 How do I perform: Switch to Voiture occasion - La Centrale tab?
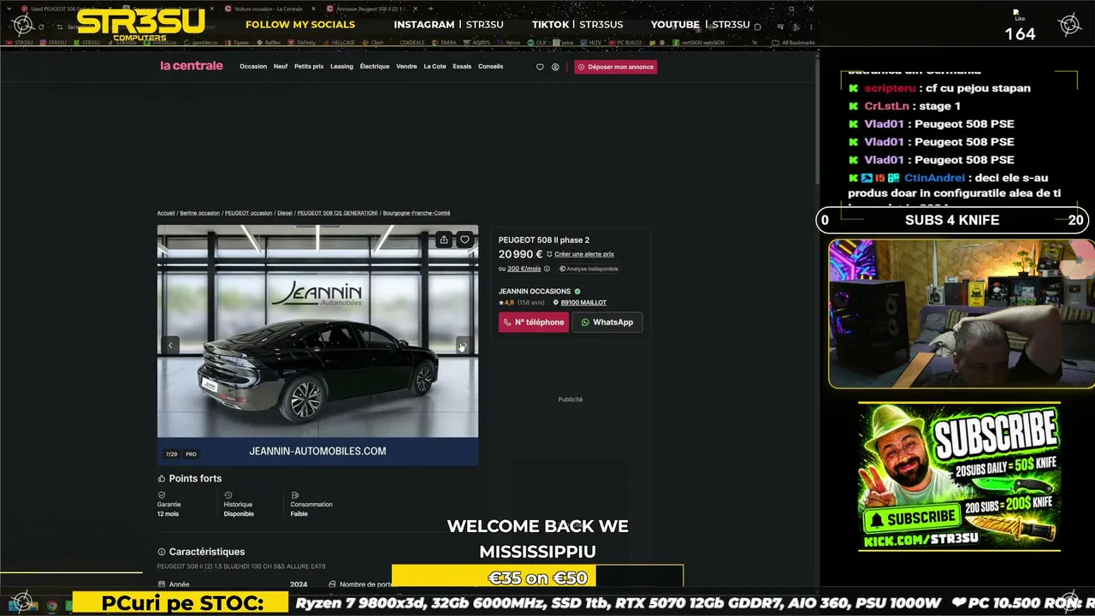coord(268,9)
